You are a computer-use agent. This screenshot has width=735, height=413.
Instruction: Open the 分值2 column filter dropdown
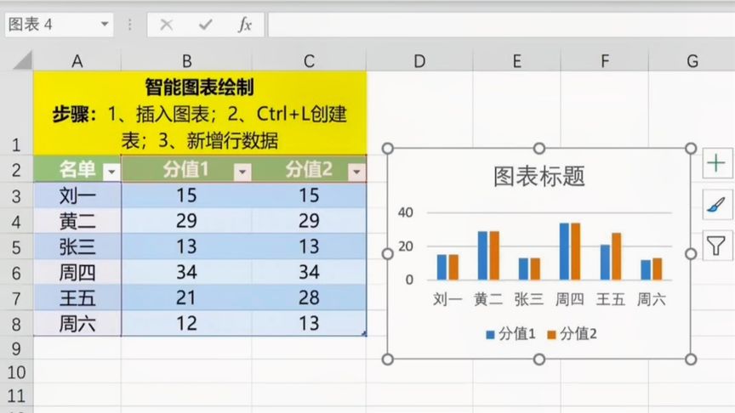[356, 173]
